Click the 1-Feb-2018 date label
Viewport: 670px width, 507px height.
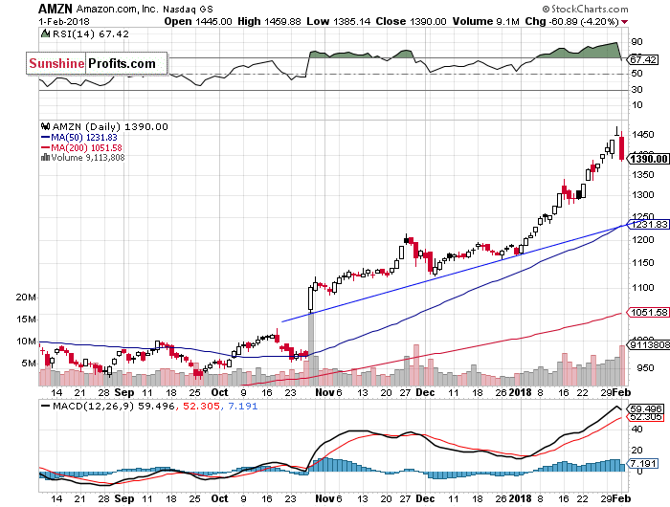(x=64, y=21)
